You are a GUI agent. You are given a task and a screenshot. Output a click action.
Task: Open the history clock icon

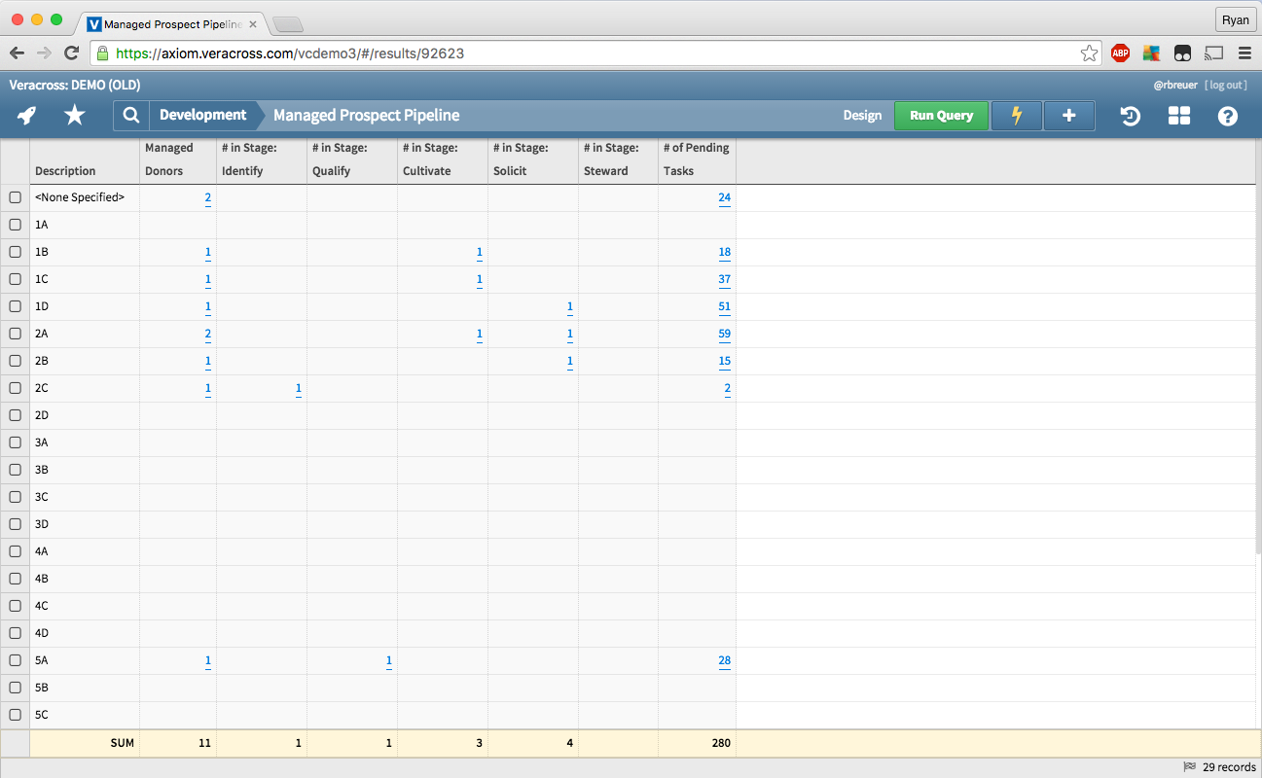click(x=1131, y=116)
